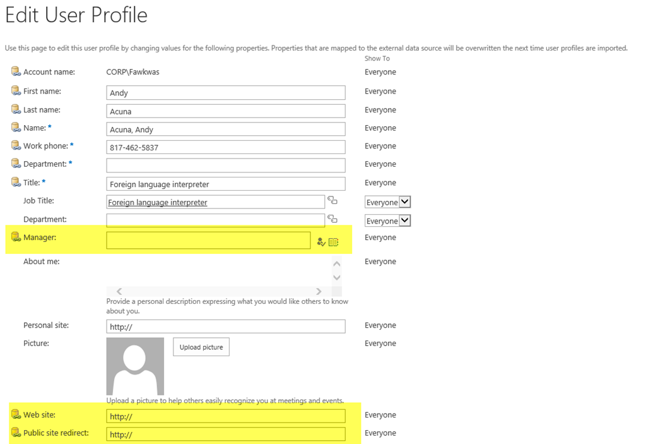Click the About me scroll down arrow

pyautogui.click(x=337, y=277)
